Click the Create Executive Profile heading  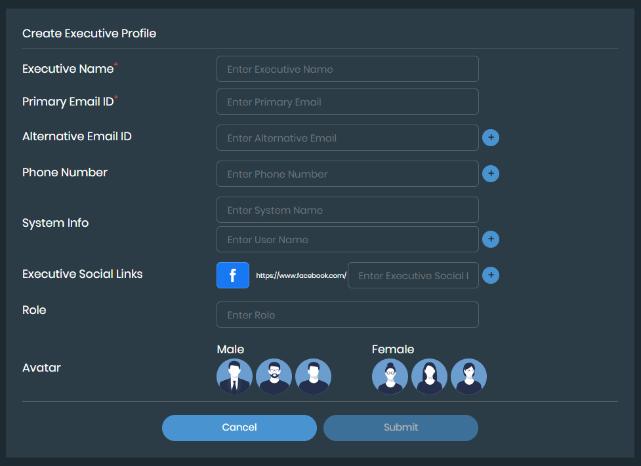[89, 33]
